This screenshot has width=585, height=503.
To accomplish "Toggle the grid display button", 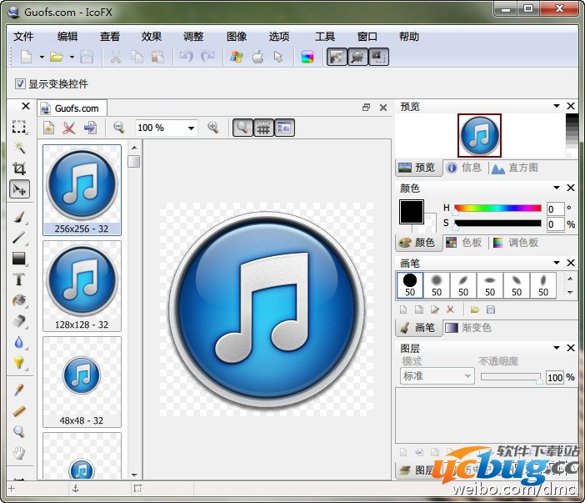I will (263, 128).
